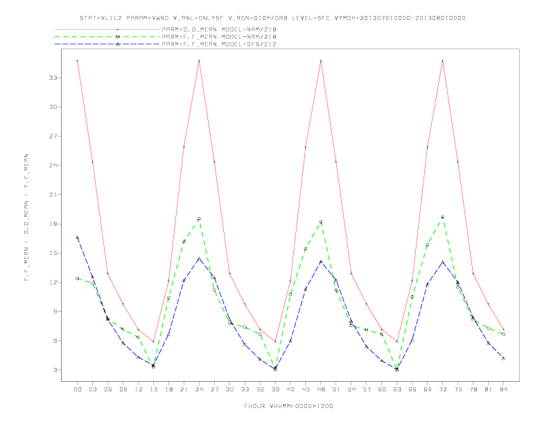The image size is (549, 424).
Task: Select green legend entry PARM=F.F_MEAN MODEL=NAM/218
Action: [219, 37]
